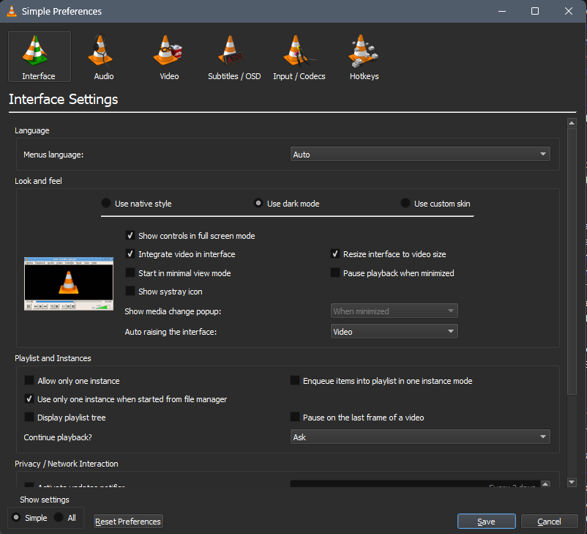Open Auto raising the interface dropdown

click(x=394, y=332)
